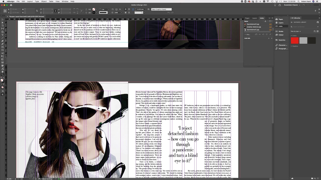The width and height of the screenshot is (321, 180).
Task: Click page link 122 for QuentinJones03.jpg
Action: [x=270, y=24]
